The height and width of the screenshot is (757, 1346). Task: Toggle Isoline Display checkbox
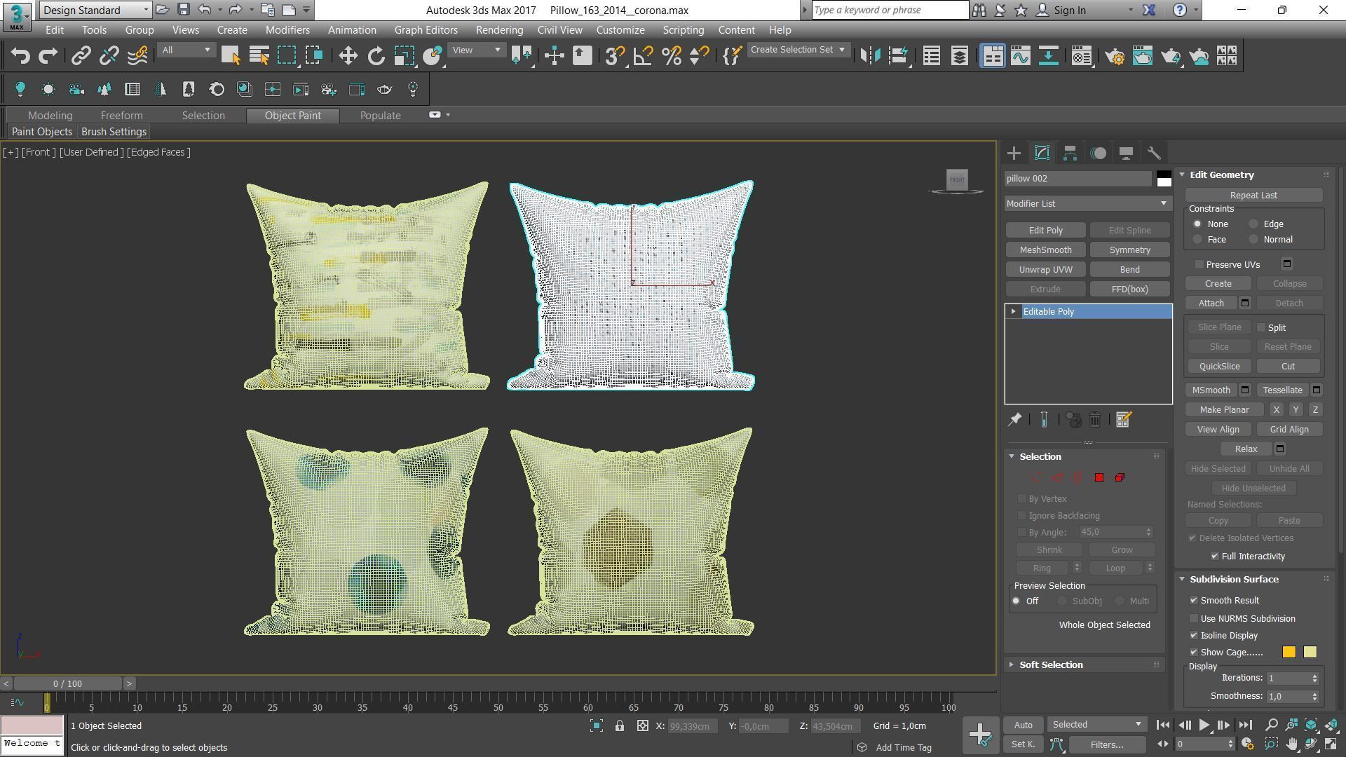click(1194, 636)
